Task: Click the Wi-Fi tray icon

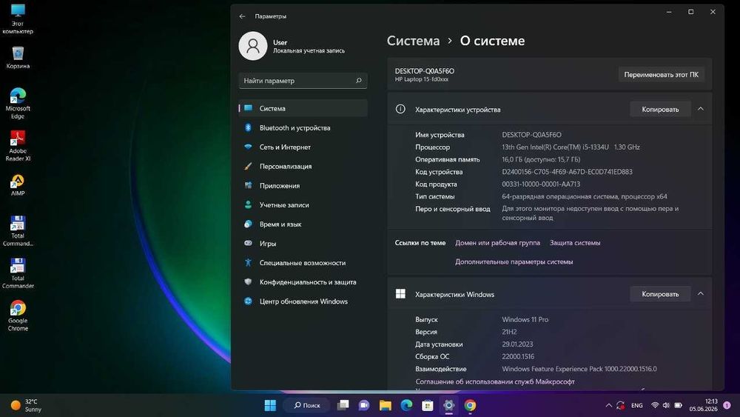Action: tap(655, 405)
